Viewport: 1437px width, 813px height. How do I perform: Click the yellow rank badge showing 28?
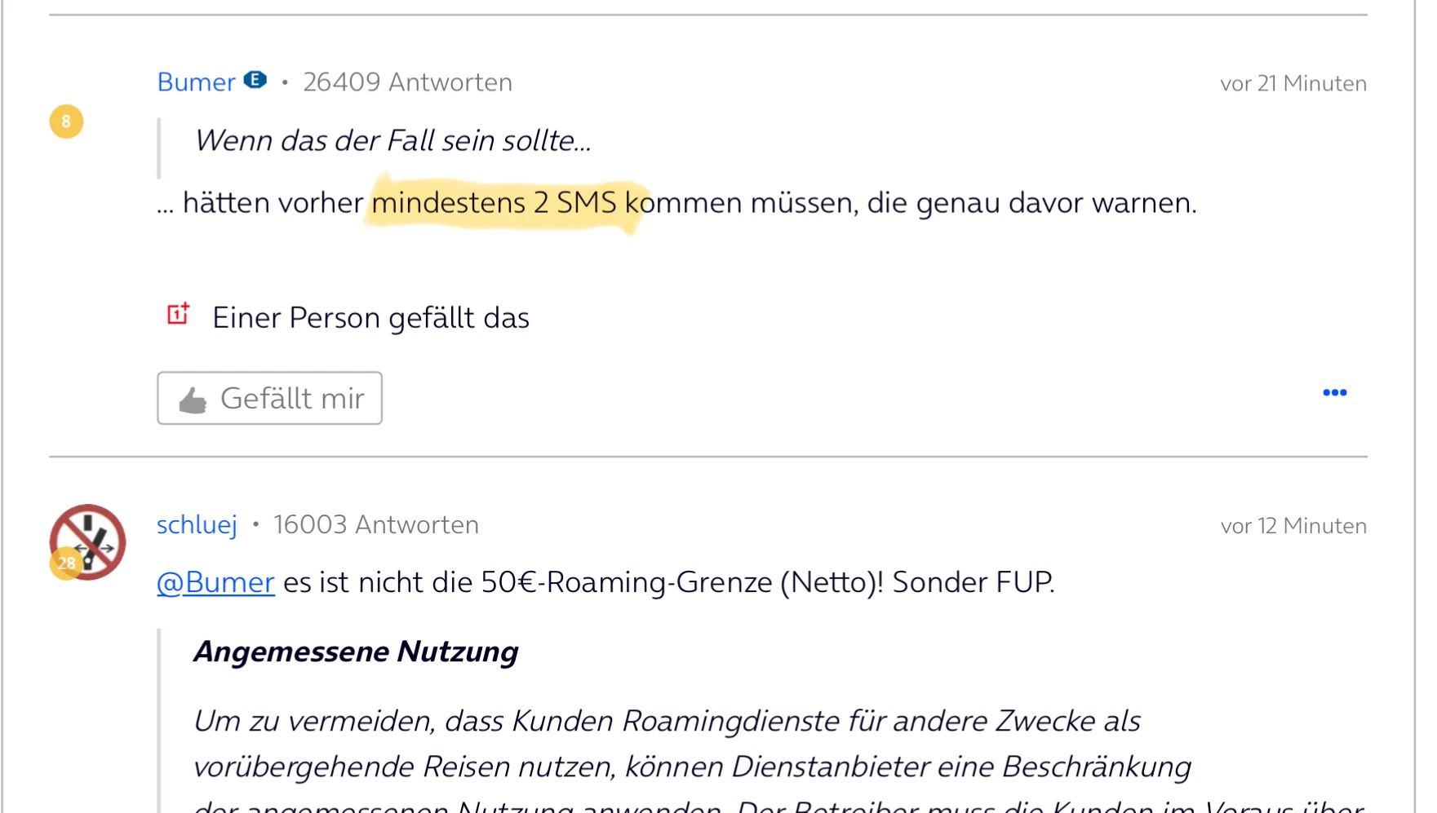pyautogui.click(x=66, y=563)
